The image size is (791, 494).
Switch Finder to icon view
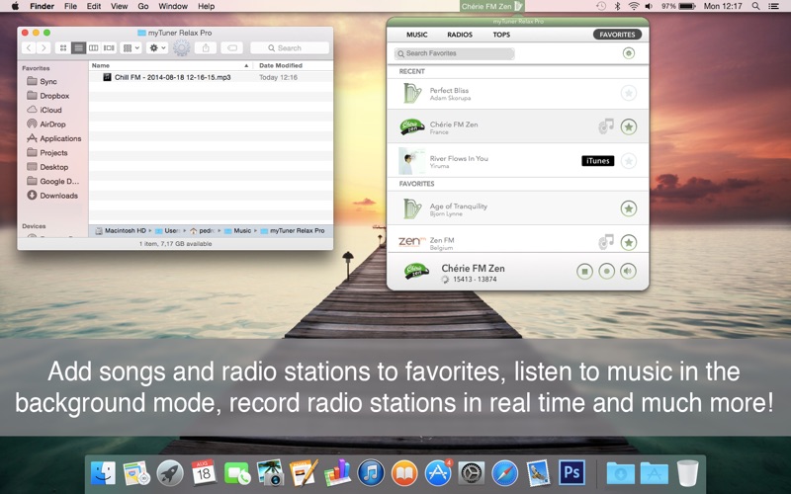[x=63, y=47]
